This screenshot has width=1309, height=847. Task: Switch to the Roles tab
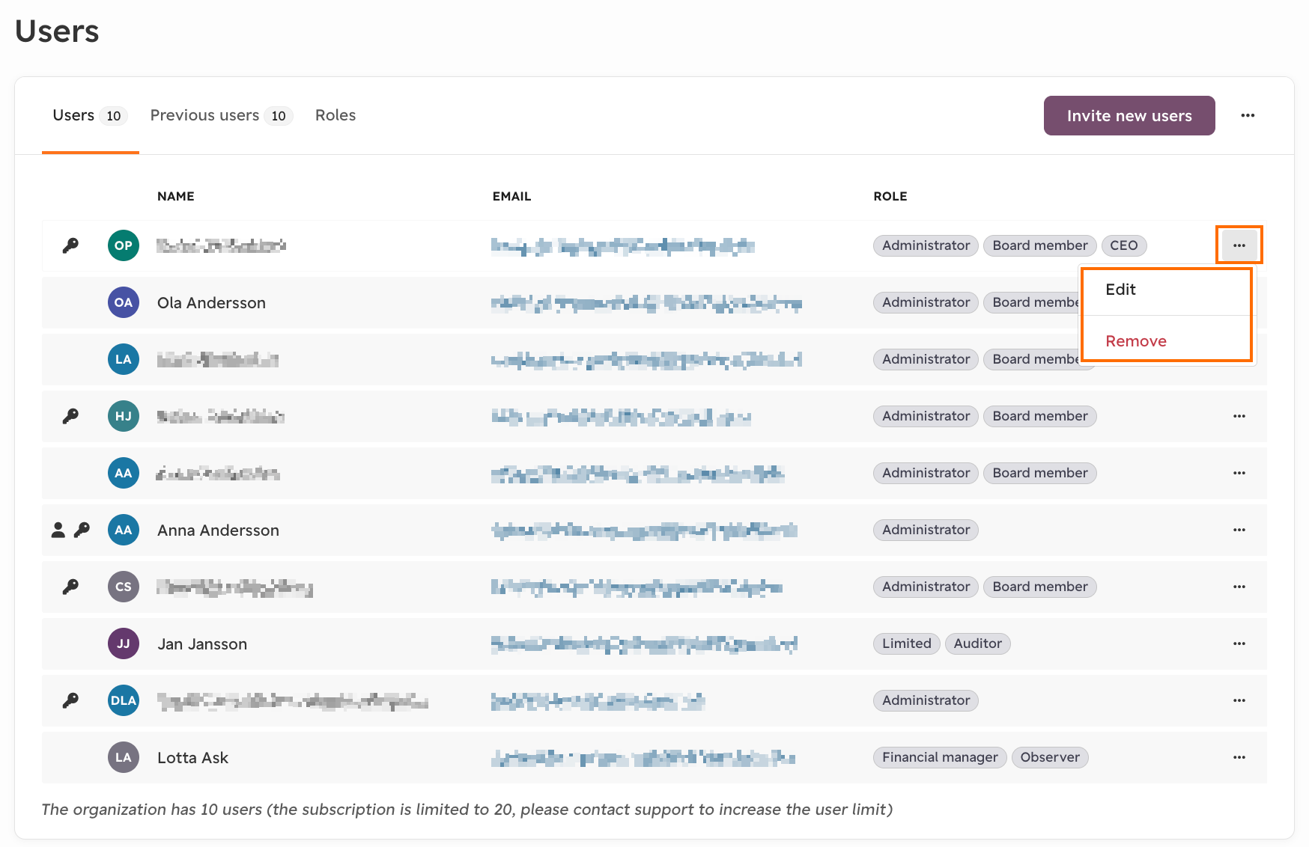[x=335, y=115]
